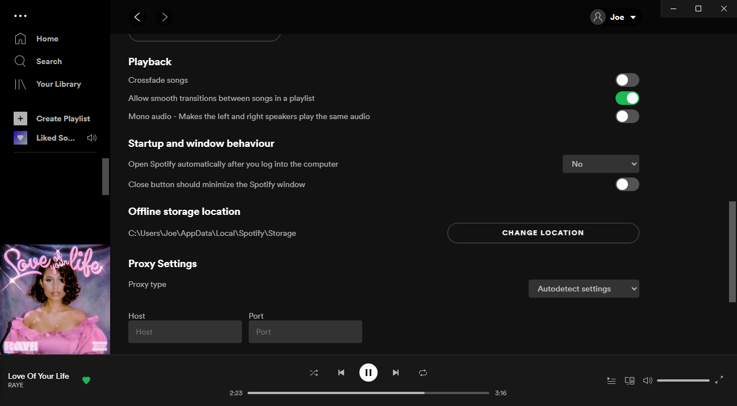737x406 pixels.
Task: Enter full screen mode
Action: [x=719, y=380]
